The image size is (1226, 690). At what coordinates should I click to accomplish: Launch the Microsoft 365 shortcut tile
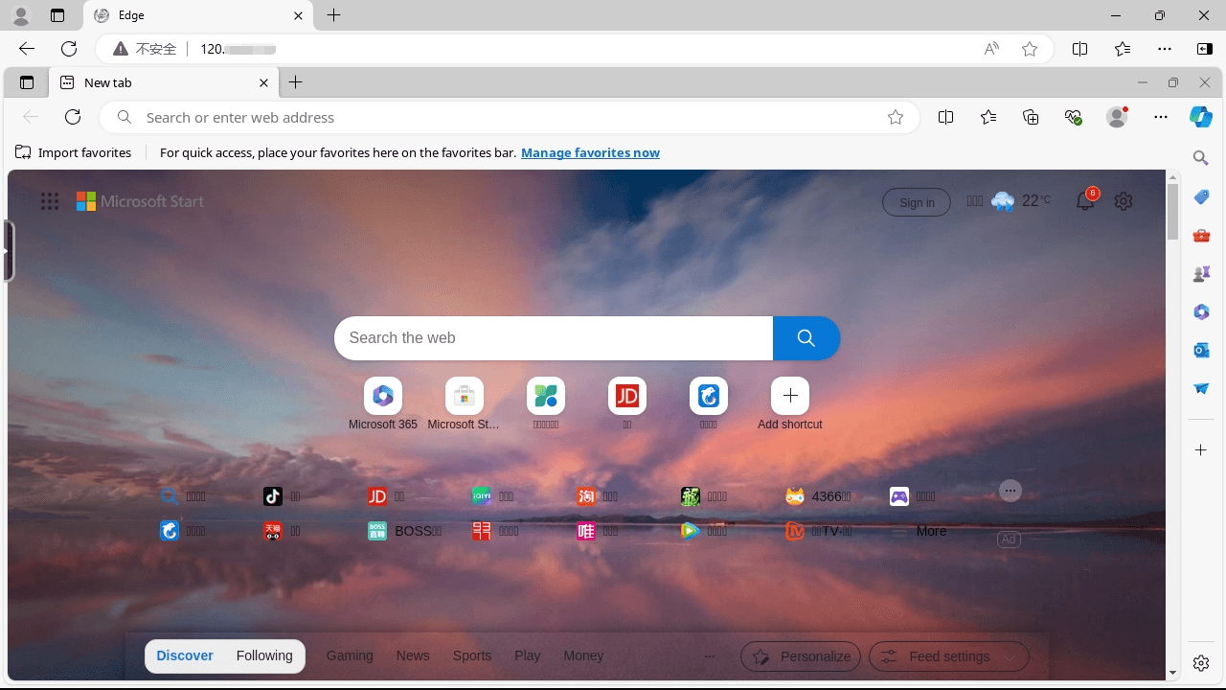coord(382,396)
